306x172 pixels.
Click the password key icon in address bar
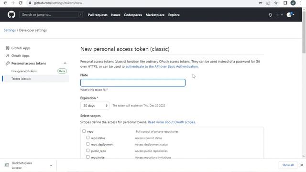point(261,3)
